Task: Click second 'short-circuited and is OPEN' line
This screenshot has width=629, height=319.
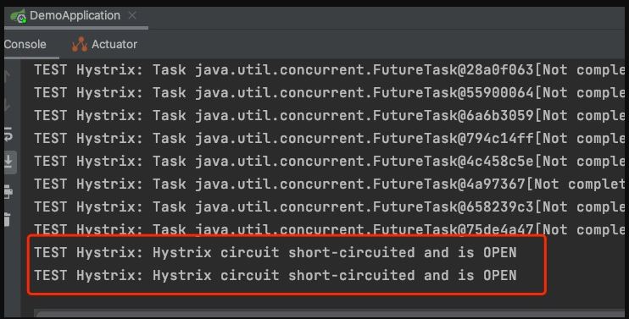Action: point(276,275)
